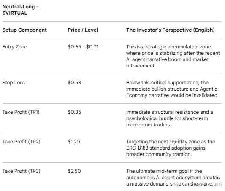This screenshot has height=191, width=225.
Task: Select the Stop Loss row label
Action: coord(14,83)
